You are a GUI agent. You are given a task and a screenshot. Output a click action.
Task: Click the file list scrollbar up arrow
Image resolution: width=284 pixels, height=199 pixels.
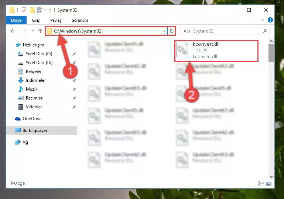(271, 41)
